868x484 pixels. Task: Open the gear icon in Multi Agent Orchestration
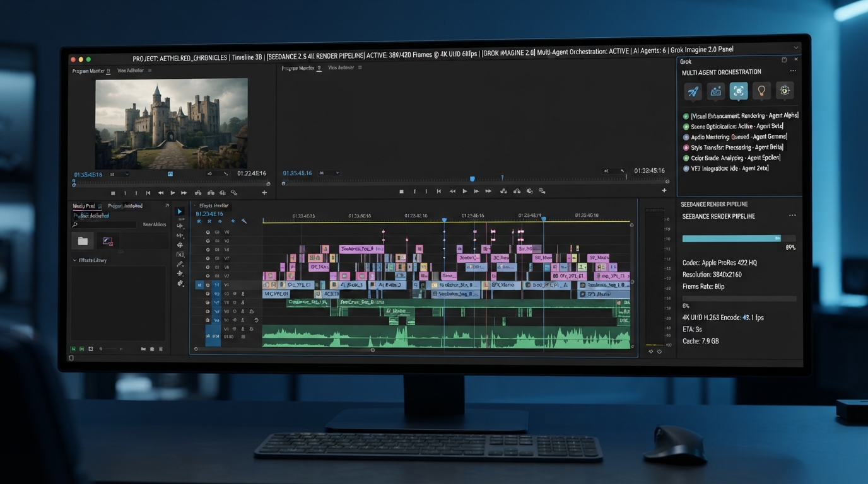pos(785,91)
